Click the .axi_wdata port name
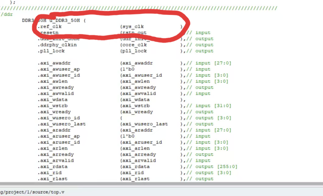This screenshot has width=323, height=196. (52, 99)
